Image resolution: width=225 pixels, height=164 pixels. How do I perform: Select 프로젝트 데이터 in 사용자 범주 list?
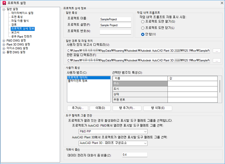(89, 78)
